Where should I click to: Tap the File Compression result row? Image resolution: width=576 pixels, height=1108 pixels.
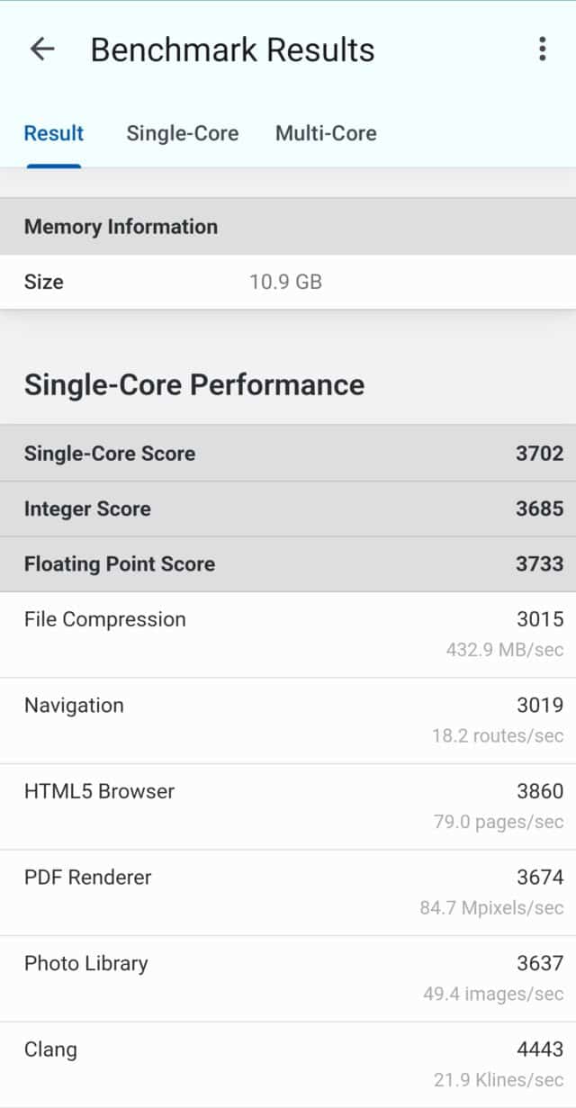point(288,634)
